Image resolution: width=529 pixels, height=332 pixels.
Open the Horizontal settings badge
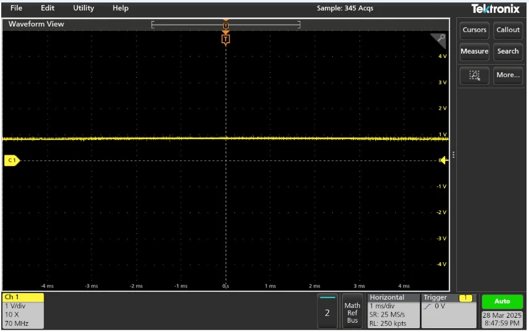[393, 310]
